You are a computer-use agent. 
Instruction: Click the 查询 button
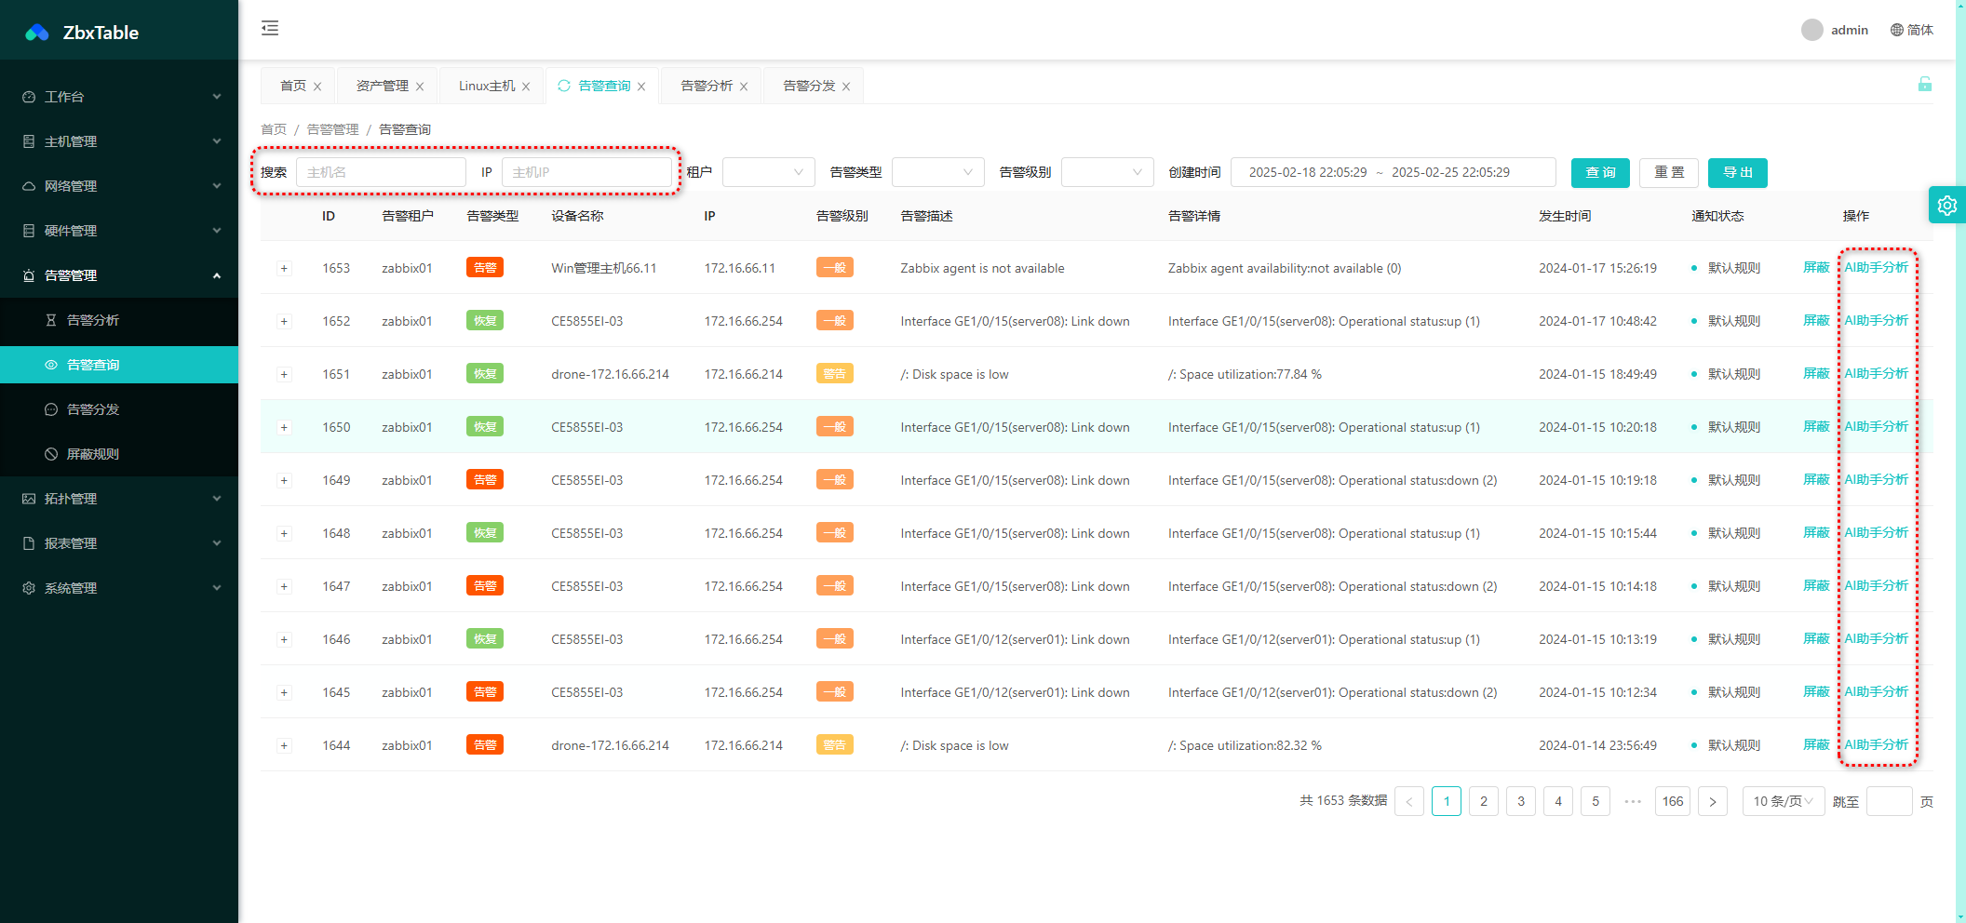(1600, 172)
